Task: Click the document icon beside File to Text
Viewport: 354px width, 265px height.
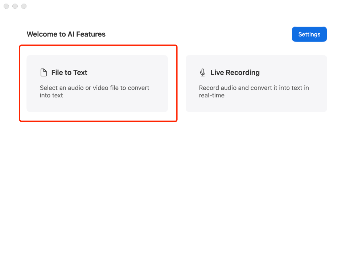Action: (44, 73)
